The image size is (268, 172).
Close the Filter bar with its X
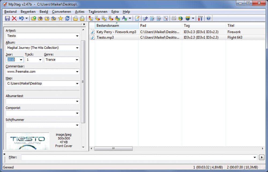point(5,154)
